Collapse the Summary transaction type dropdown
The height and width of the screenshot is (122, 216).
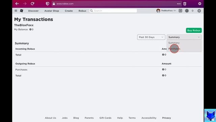click(184, 37)
